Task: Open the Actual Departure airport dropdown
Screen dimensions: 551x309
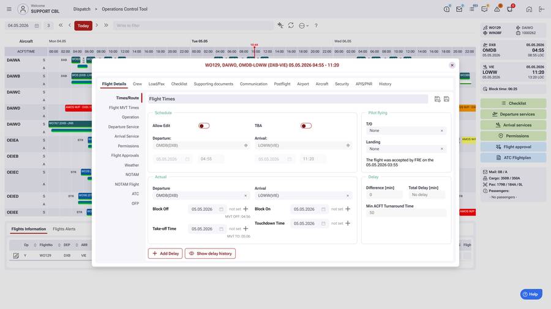Action: tap(201, 195)
